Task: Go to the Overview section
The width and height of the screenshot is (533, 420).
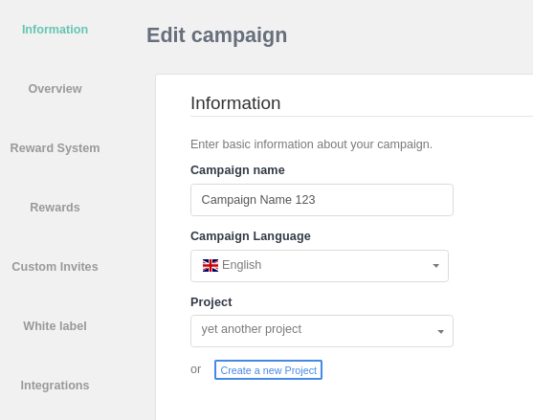Action: click(x=56, y=89)
